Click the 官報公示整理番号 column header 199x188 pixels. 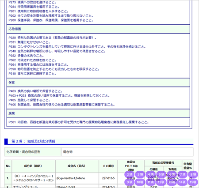coord(163,163)
